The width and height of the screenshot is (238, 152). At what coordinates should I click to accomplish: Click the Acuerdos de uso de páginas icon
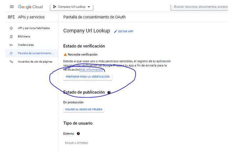click(x=11, y=62)
